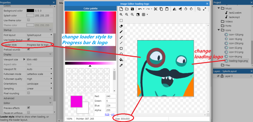Open Viewport fit dropdown
The width and height of the screenshot is (253, 122).
click(x=40, y=69)
